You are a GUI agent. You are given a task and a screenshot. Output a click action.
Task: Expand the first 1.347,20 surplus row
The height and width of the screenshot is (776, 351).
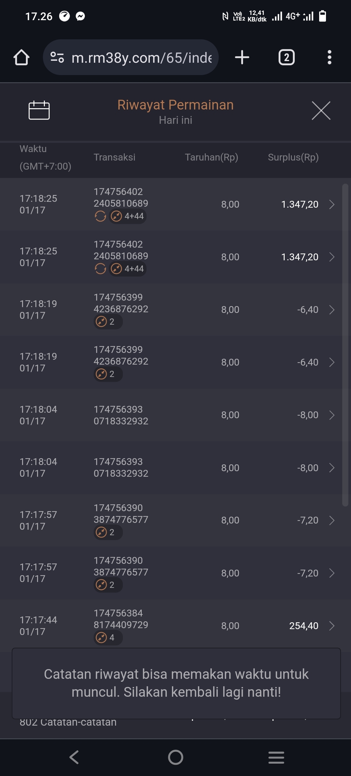[x=331, y=204]
